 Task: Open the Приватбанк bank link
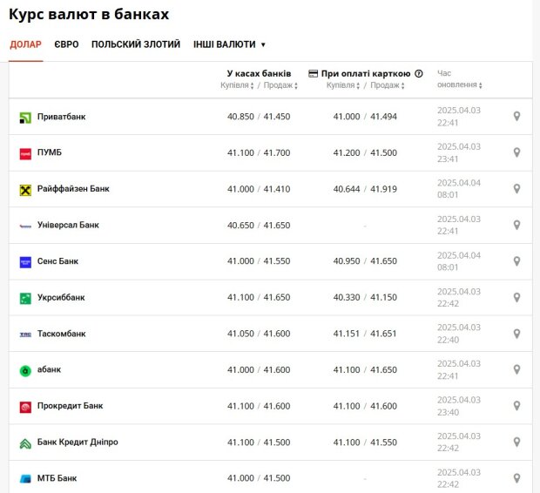pyautogui.click(x=61, y=117)
